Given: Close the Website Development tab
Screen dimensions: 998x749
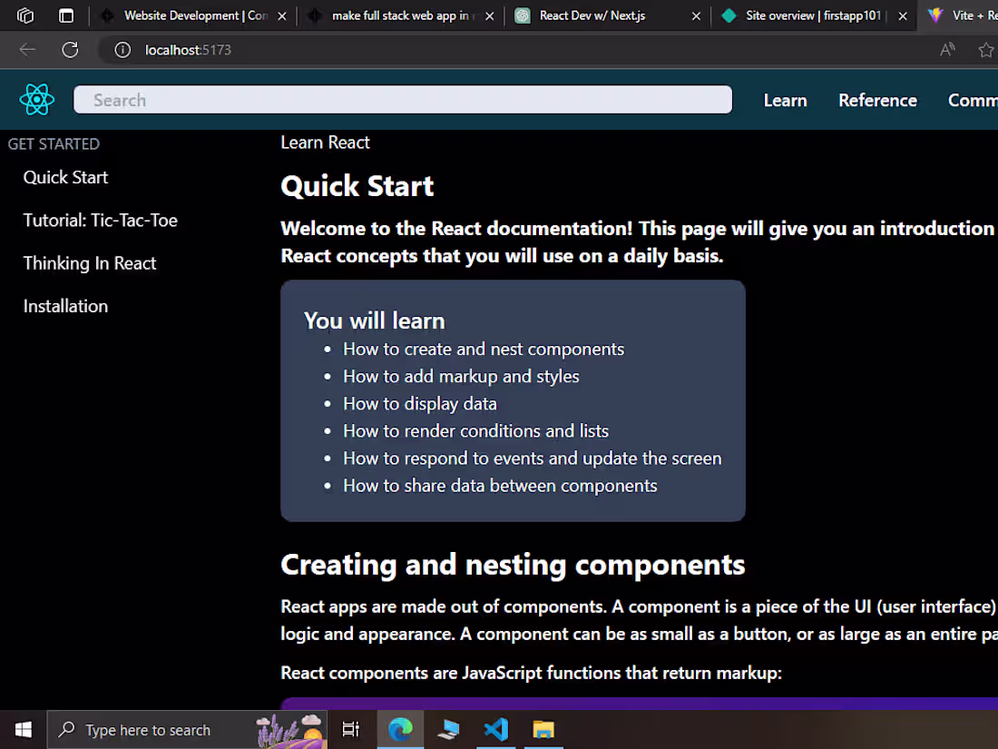Looking at the screenshot, I should [x=282, y=16].
